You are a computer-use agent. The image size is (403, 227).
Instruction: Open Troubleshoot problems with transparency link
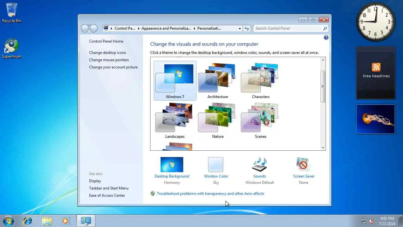point(210,194)
